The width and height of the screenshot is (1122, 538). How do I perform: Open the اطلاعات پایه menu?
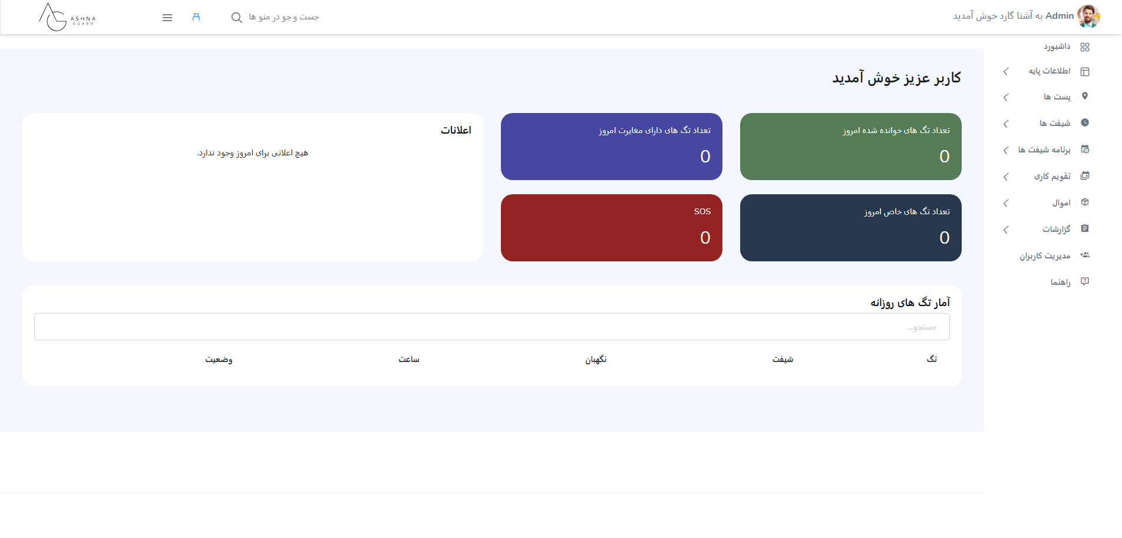1050,71
